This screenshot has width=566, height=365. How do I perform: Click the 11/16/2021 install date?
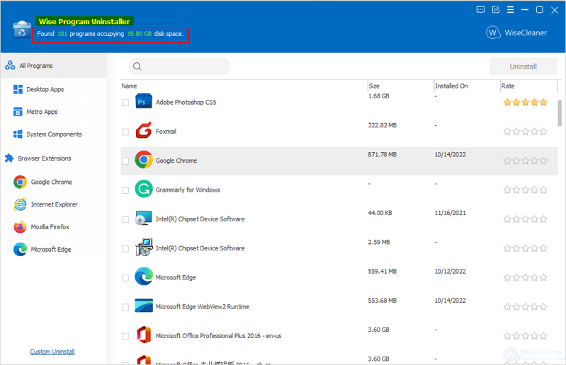click(x=450, y=213)
